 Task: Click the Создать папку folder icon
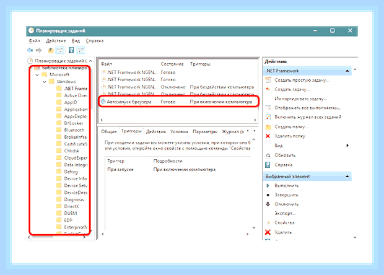point(268,127)
